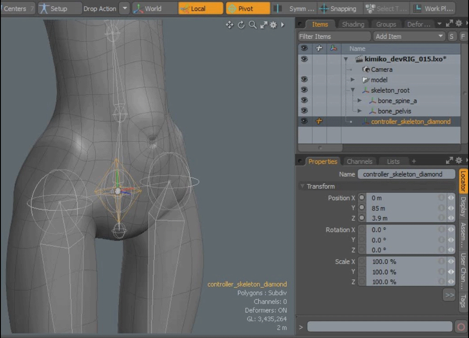Screen dimensions: 469x338
Task: Click the viewport right-arrow expand icon
Action: click(282, 25)
